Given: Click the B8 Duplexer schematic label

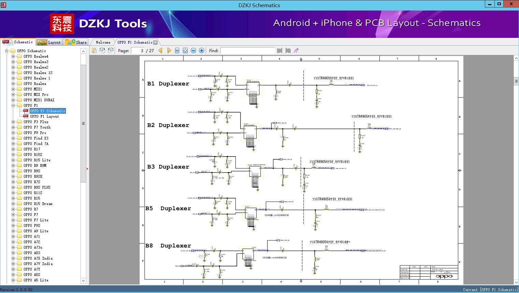Looking at the screenshot, I should tap(168, 246).
